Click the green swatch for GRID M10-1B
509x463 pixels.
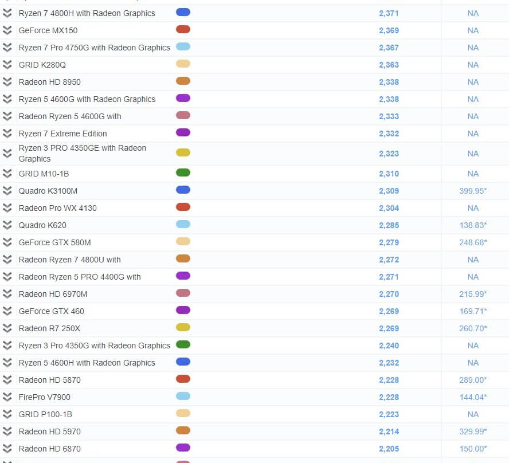pos(183,173)
